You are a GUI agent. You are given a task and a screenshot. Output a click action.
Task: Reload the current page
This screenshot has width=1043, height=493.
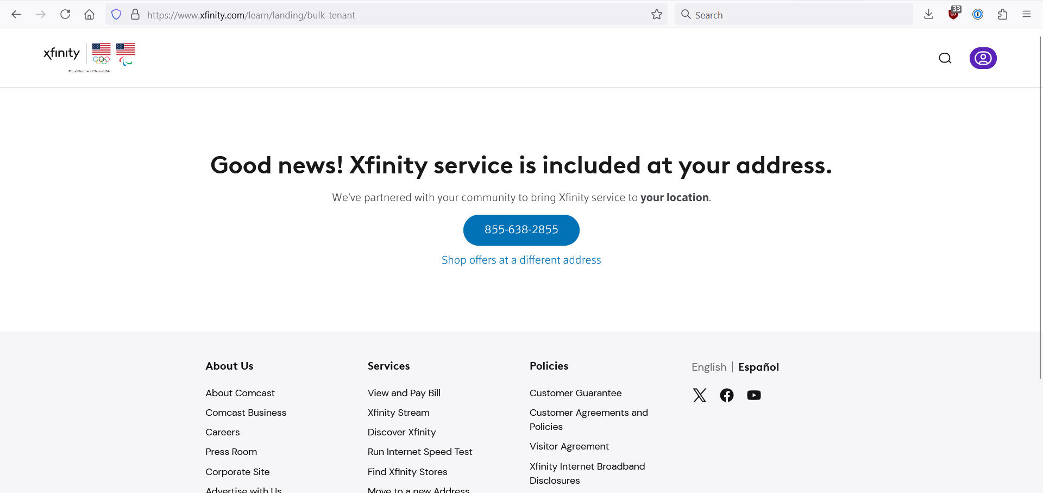65,14
